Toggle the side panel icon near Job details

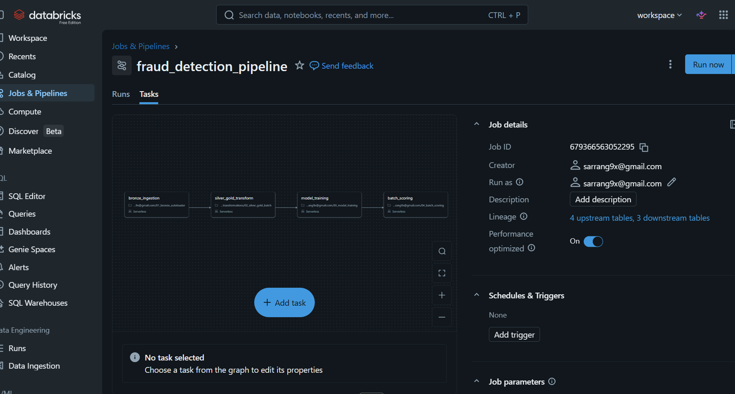coord(732,124)
